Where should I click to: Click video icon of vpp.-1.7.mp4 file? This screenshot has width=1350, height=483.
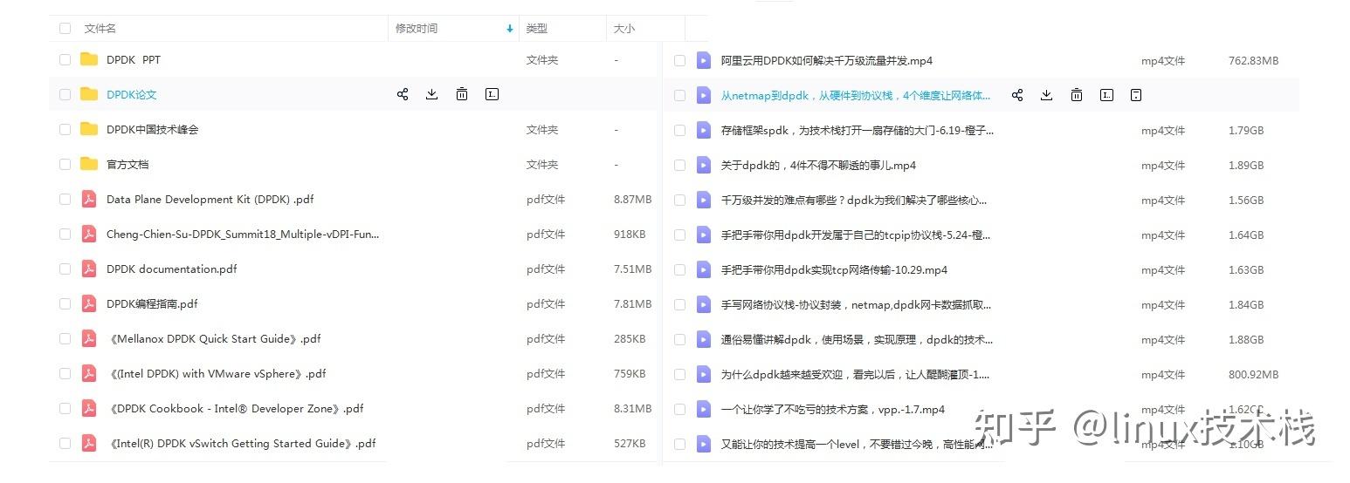(x=704, y=409)
